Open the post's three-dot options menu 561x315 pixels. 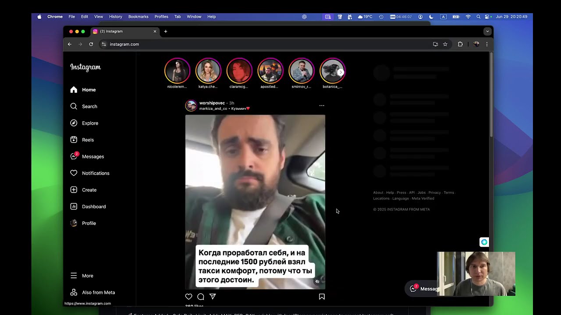[x=322, y=105]
